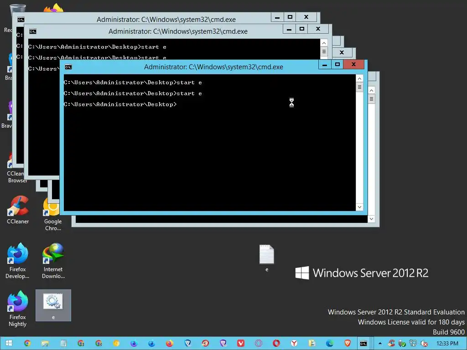
Task: Launch Chrome Dev from the taskbar
Action: [99, 344]
